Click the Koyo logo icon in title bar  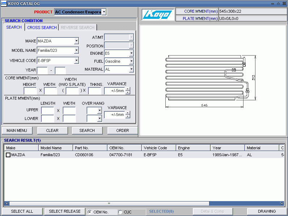pyautogui.click(x=4, y=4)
